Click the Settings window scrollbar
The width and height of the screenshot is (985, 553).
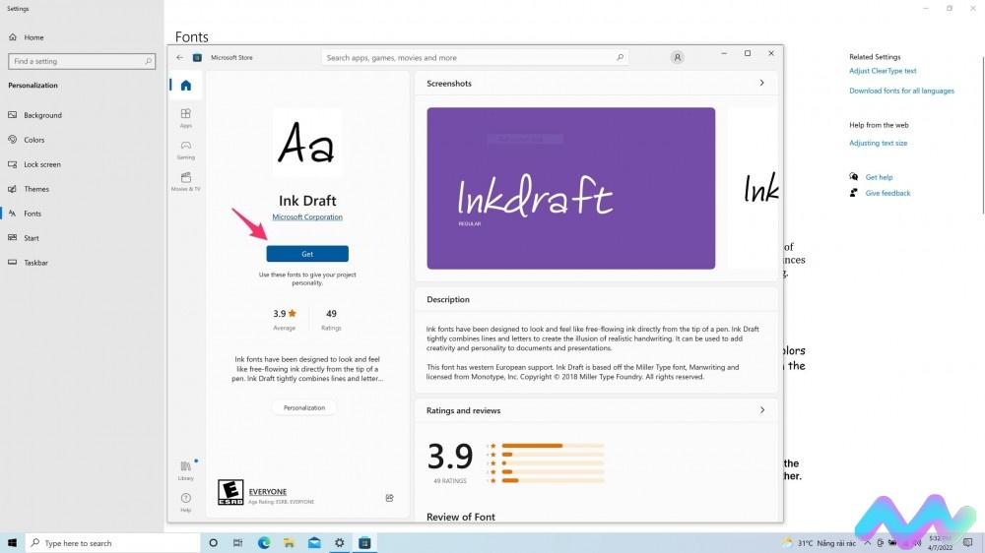[982, 135]
